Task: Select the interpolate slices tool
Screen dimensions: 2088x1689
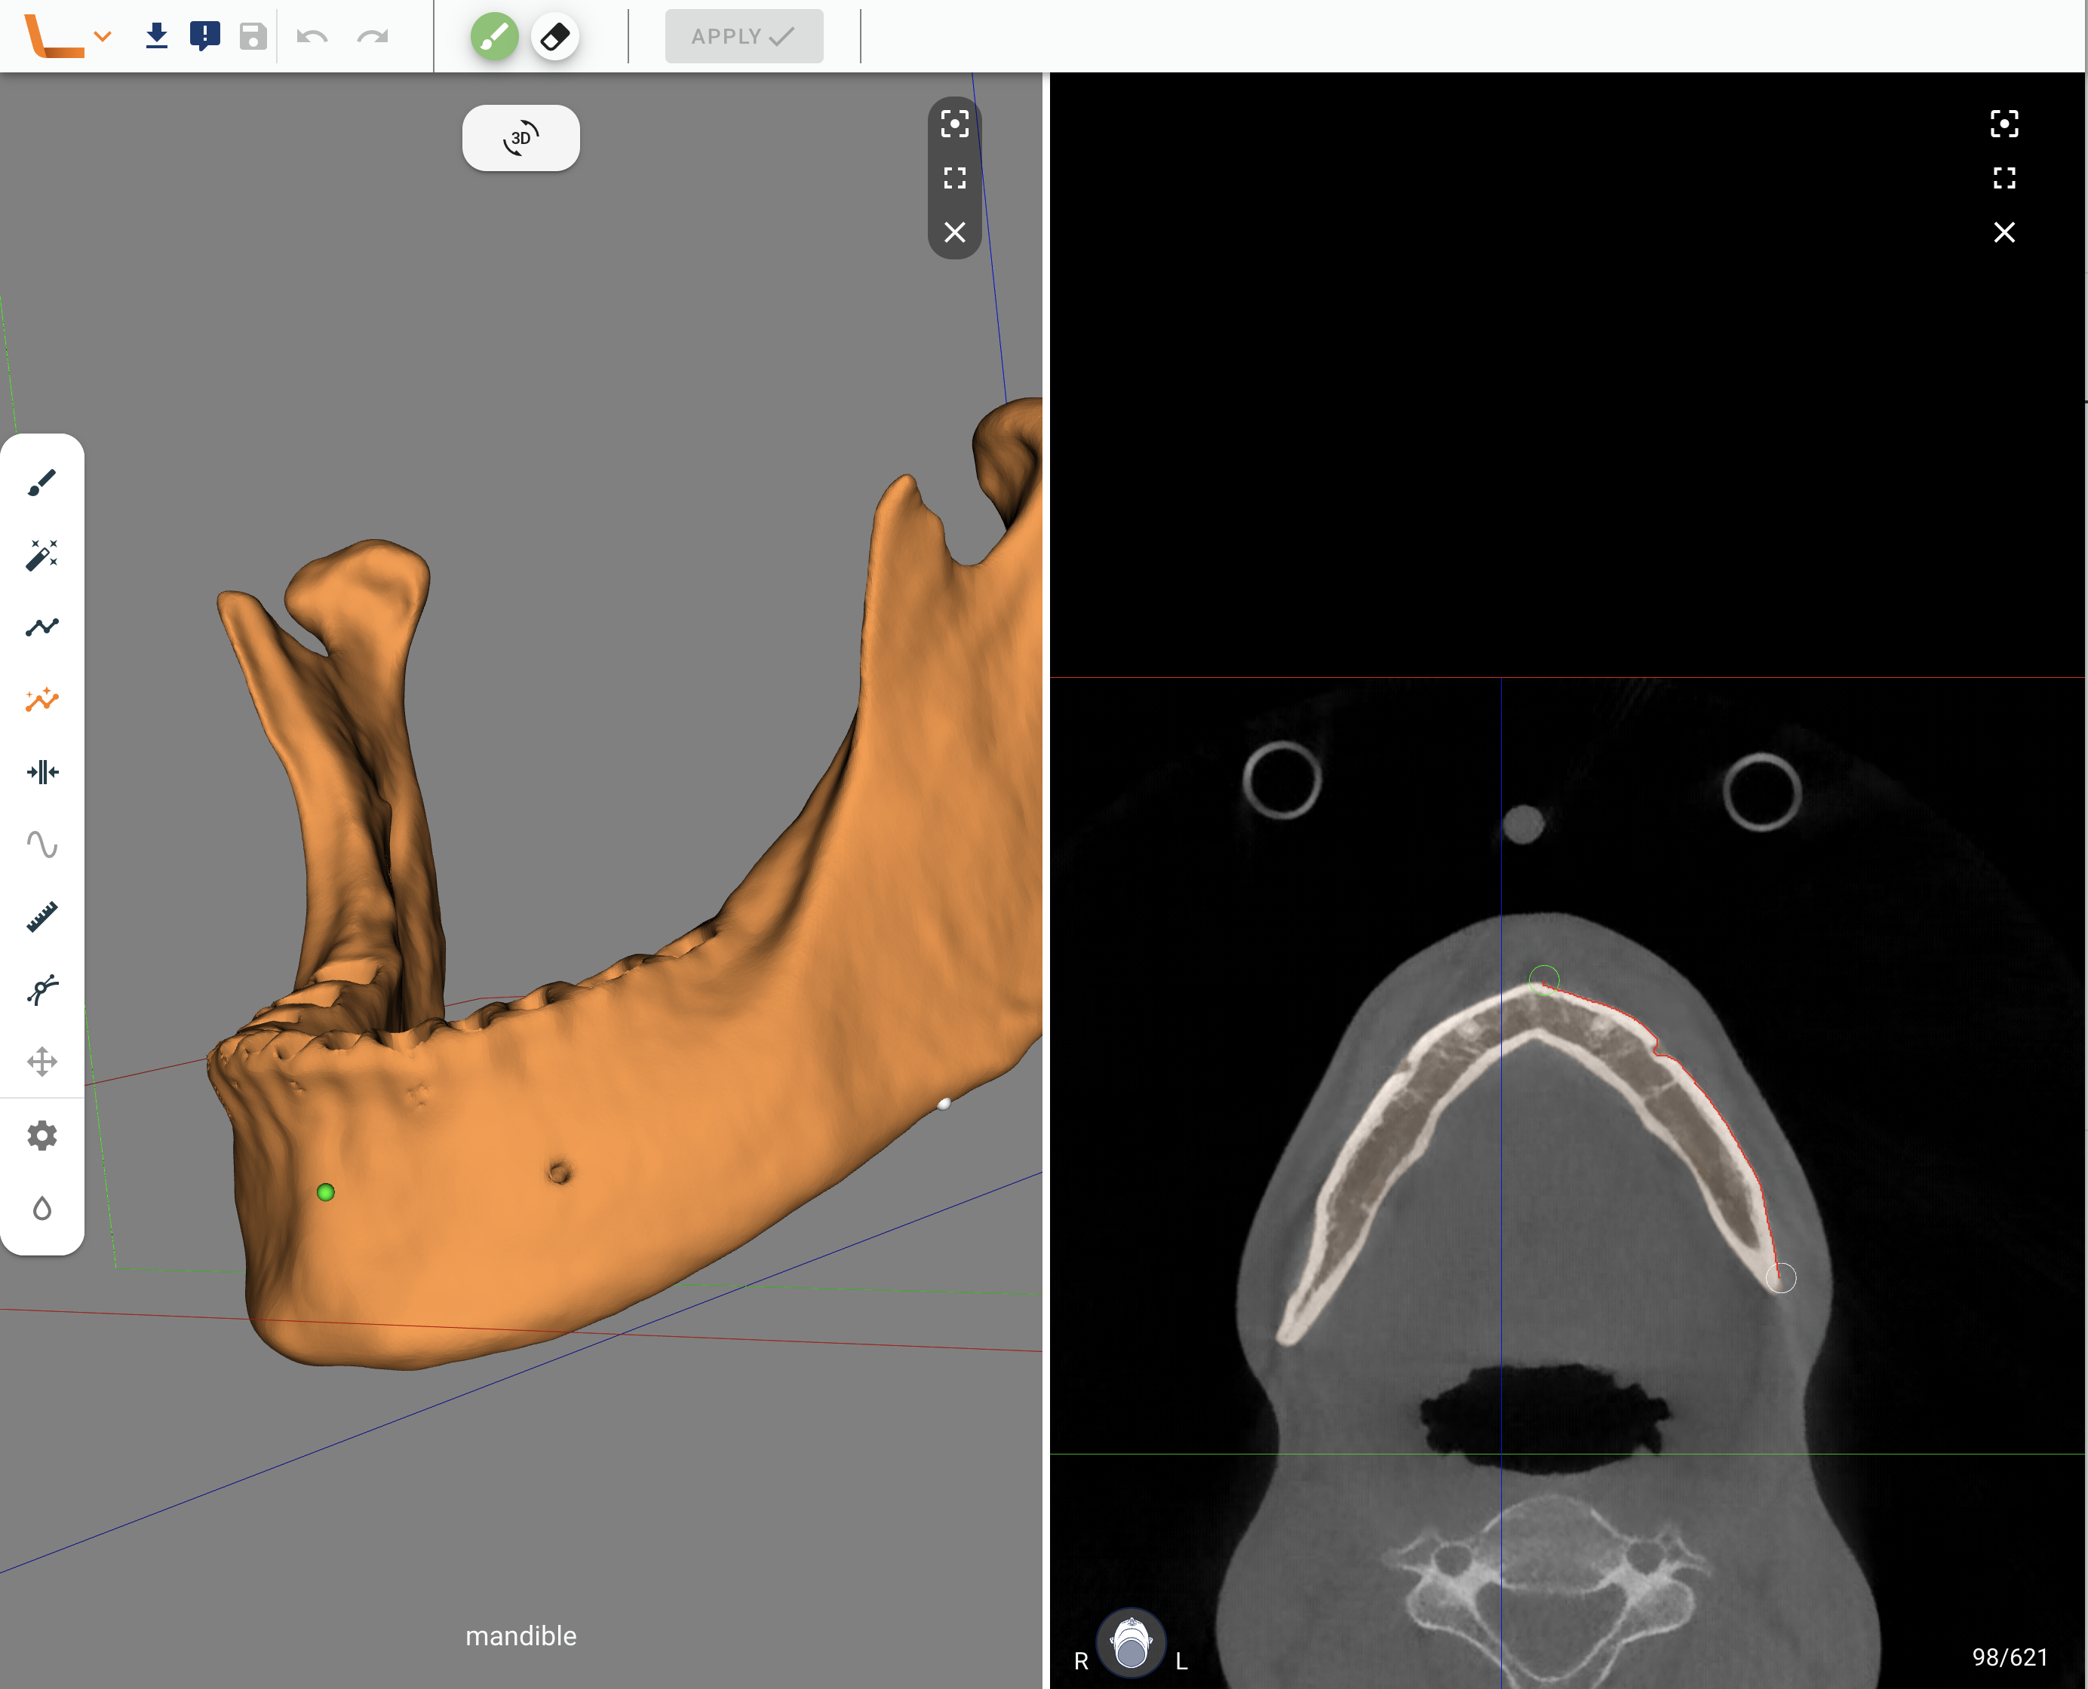Action: (x=41, y=773)
